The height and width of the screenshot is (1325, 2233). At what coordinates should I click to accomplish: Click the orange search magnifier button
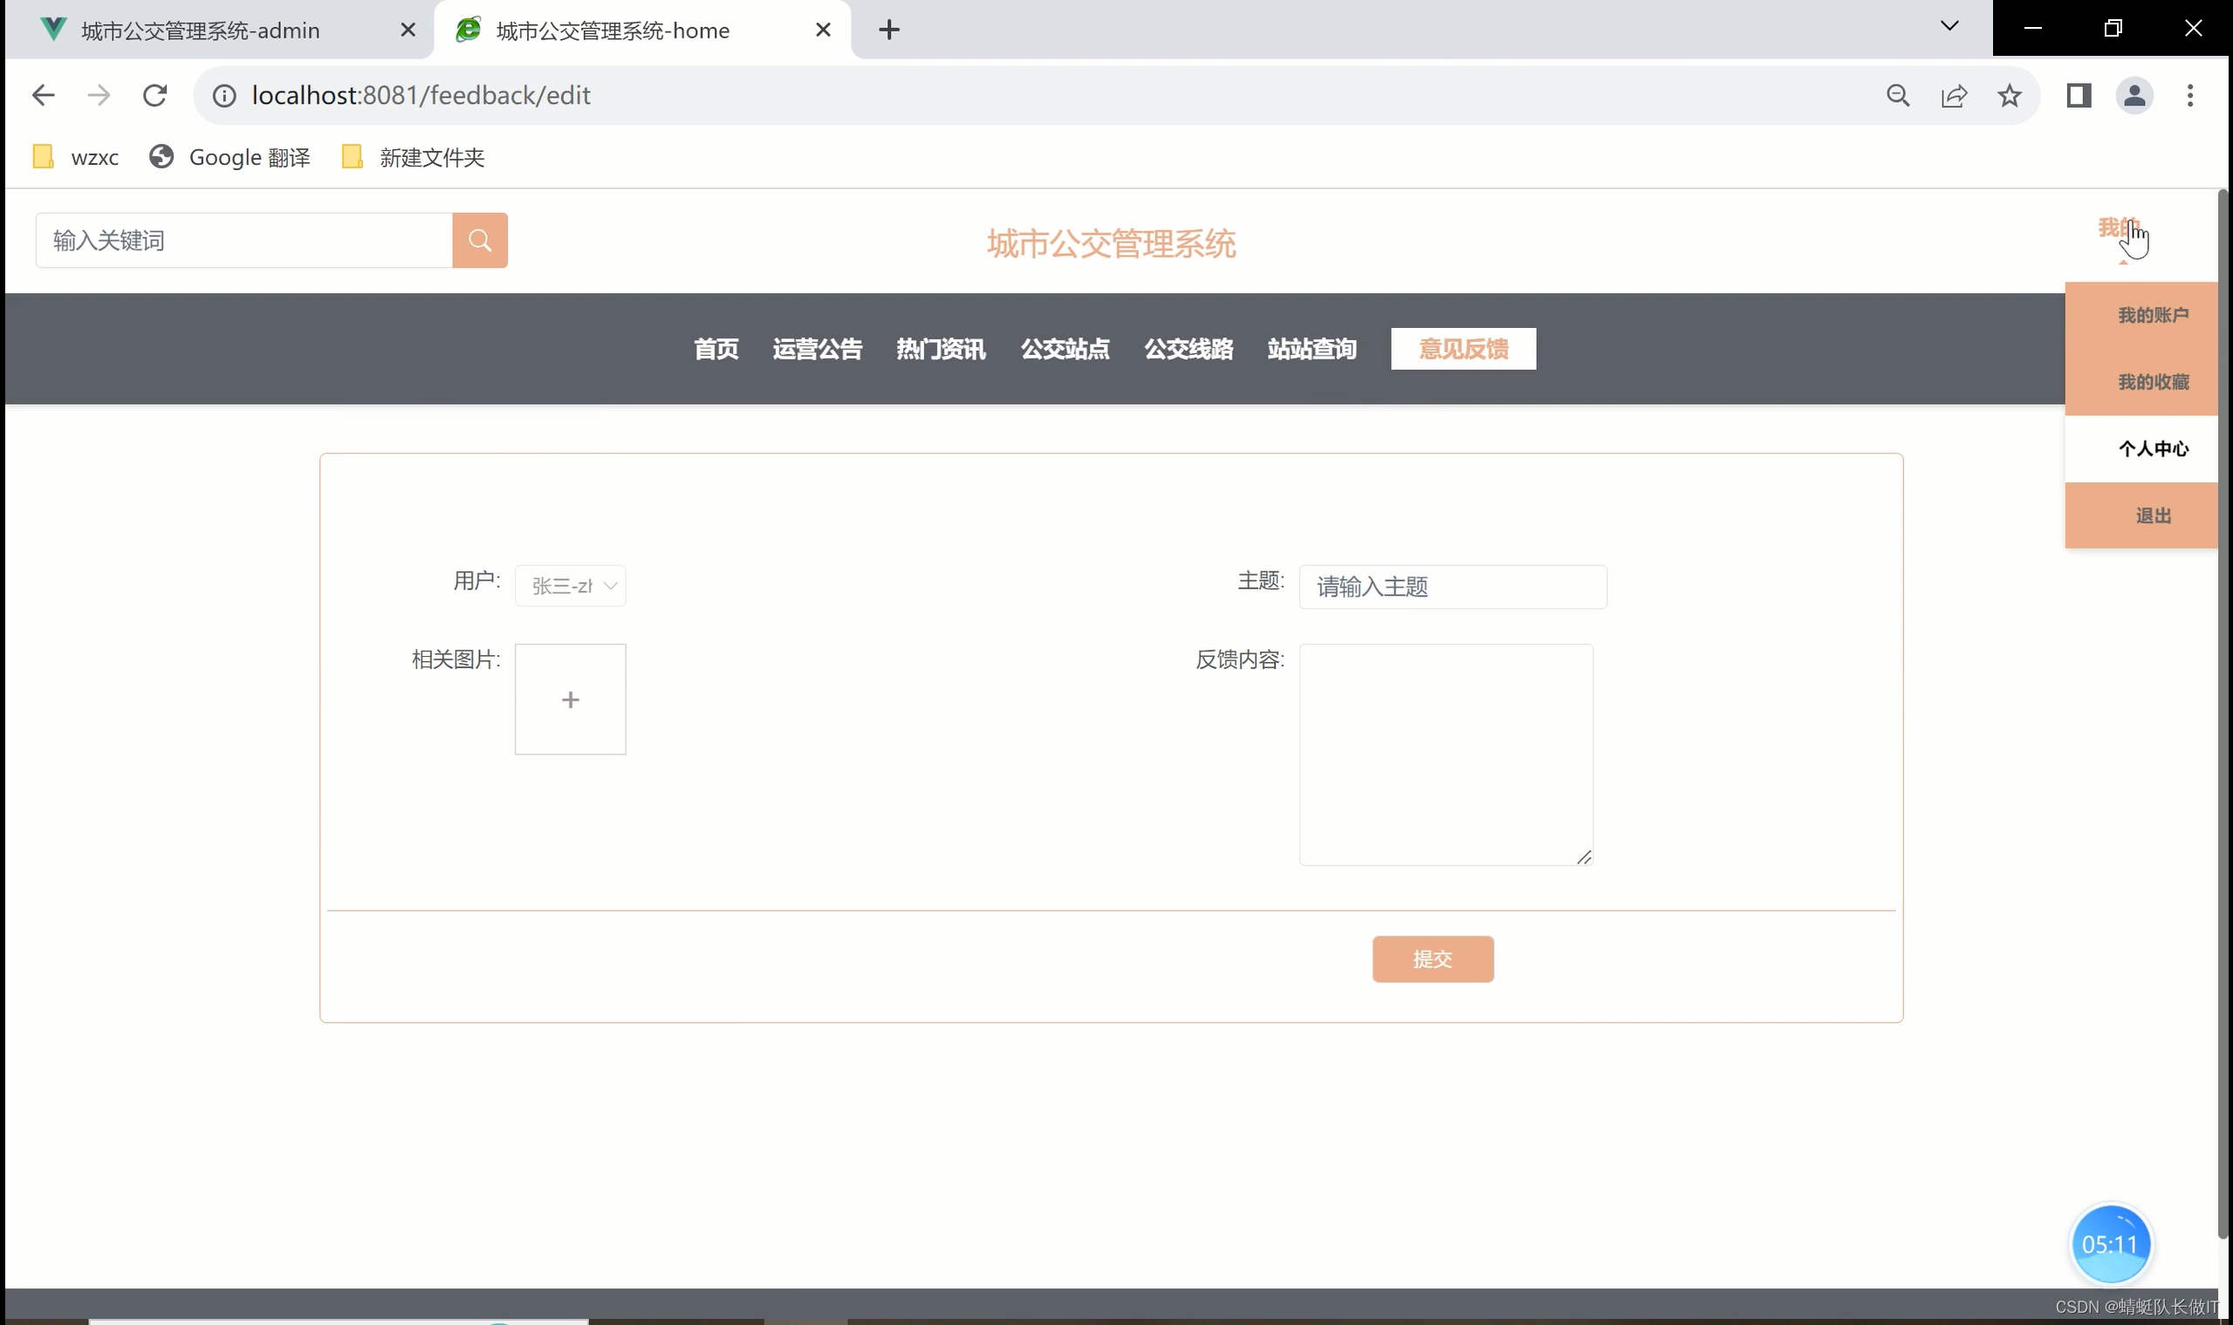point(480,240)
